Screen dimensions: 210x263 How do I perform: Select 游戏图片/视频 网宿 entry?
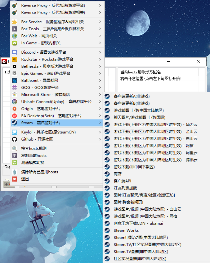coord(156,216)
